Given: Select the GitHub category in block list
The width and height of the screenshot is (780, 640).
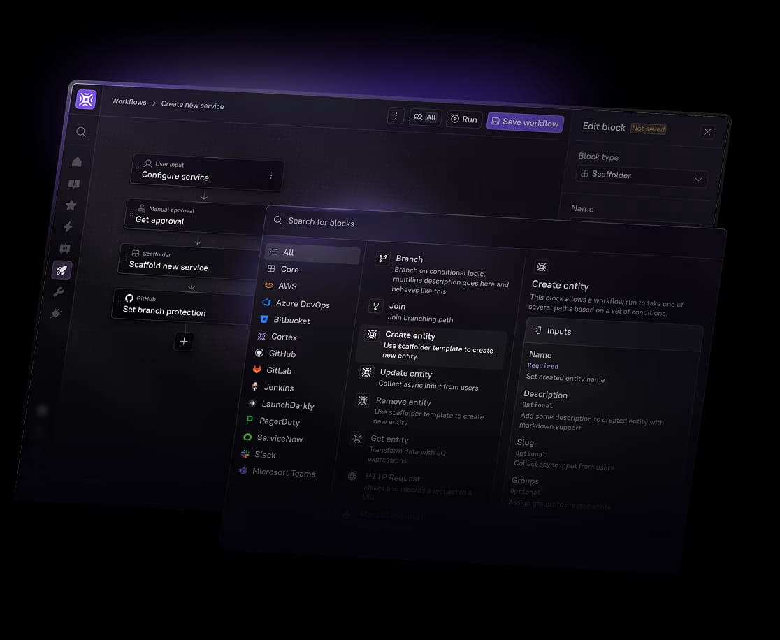Looking at the screenshot, I should click(x=282, y=354).
